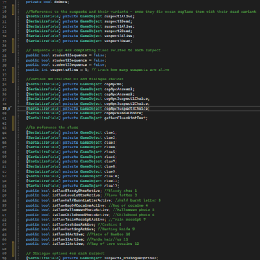
Task: Click the isClueHalfBurntLetterActive variable
Action: (x=82, y=200)
